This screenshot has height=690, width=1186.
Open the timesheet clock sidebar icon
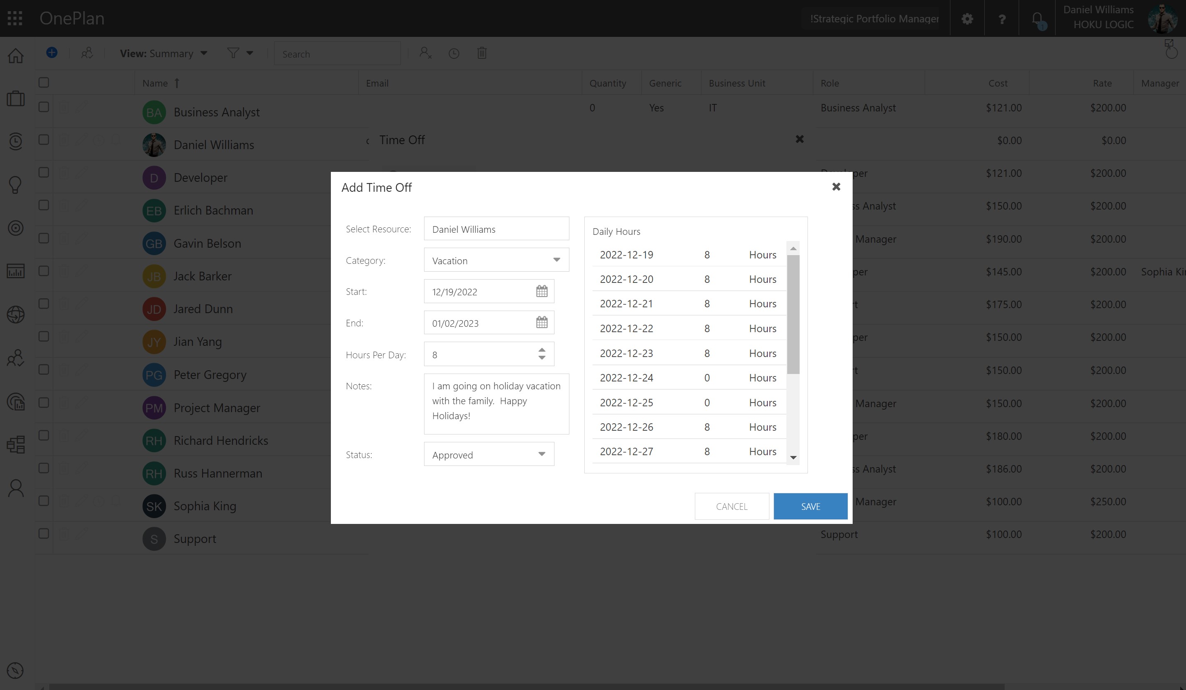click(x=16, y=141)
